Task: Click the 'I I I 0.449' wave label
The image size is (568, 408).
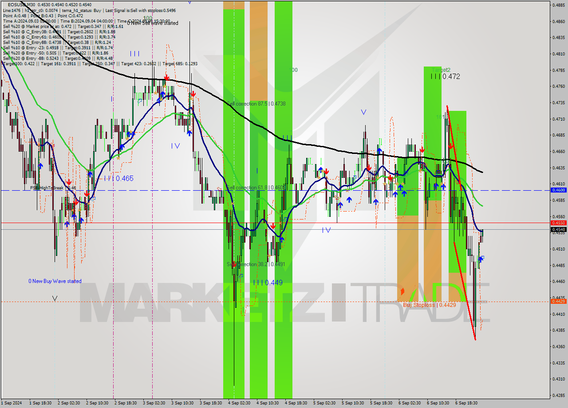Action: 268,282
